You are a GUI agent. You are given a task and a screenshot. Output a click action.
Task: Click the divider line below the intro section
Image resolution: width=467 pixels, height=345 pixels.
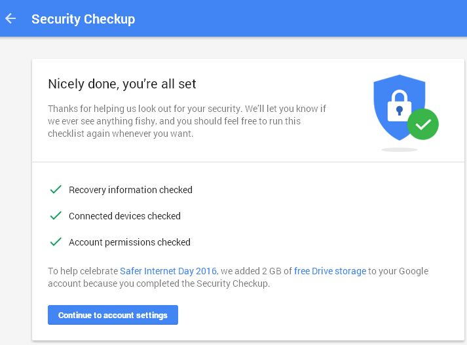click(x=248, y=162)
